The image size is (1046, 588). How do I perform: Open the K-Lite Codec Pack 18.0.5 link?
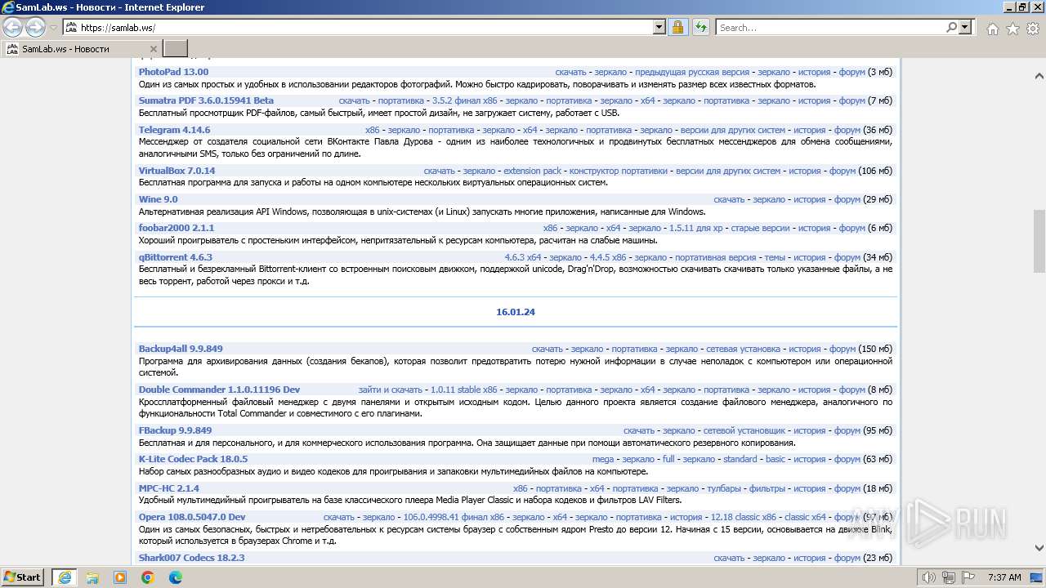(193, 459)
